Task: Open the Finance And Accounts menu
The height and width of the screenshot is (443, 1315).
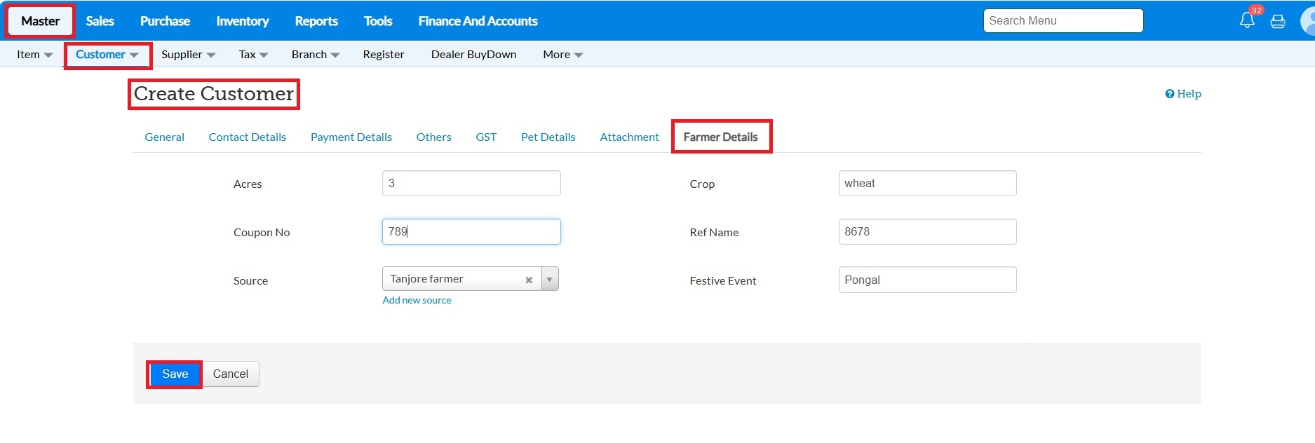Action: pyautogui.click(x=478, y=21)
